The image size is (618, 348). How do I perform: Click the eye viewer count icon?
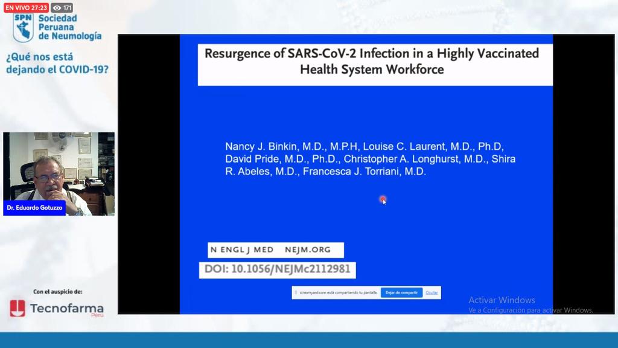(x=57, y=8)
